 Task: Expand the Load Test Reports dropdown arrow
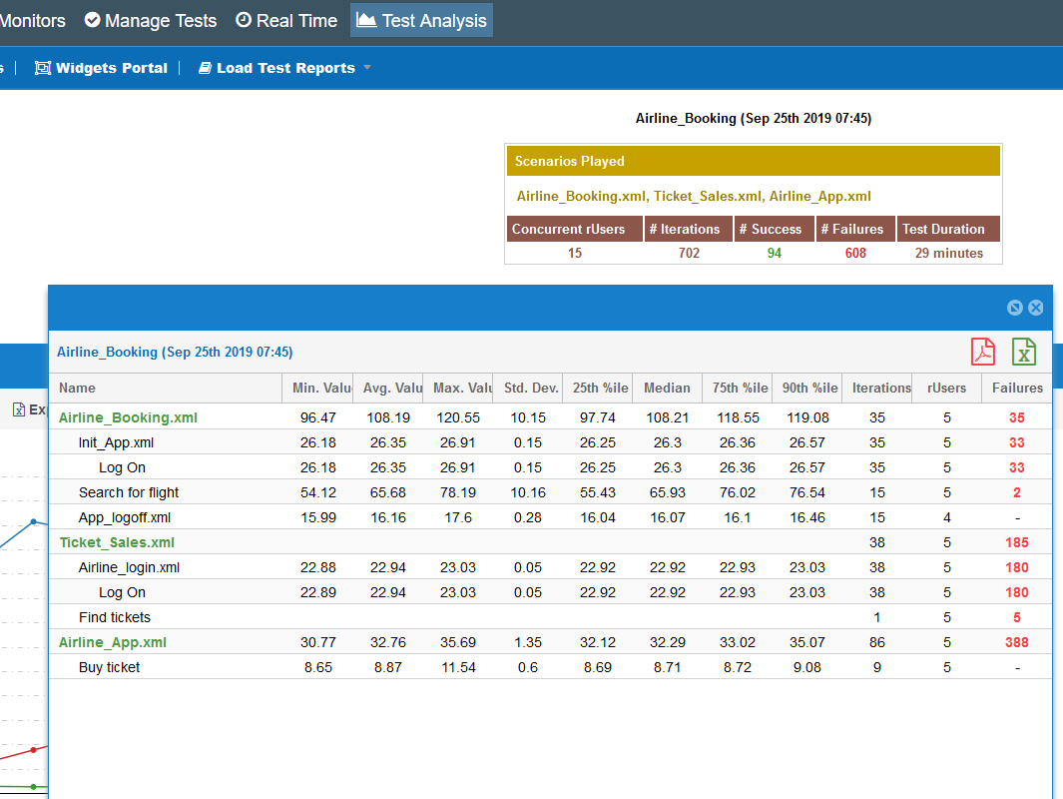click(367, 68)
